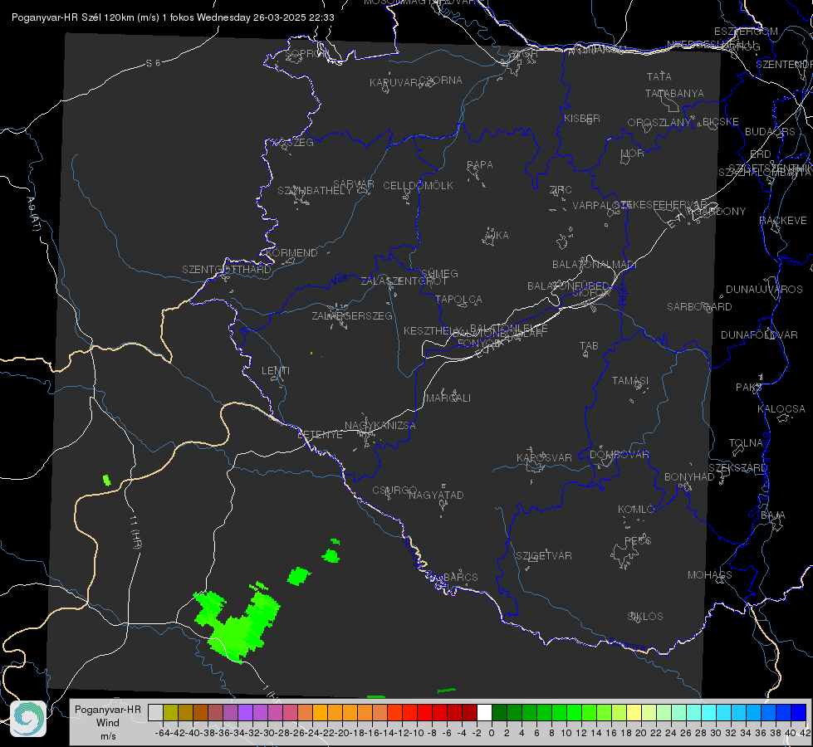Screen dimensions: 813x747
Task: Click the 'KAPUVÁR' city label
Action: (394, 83)
